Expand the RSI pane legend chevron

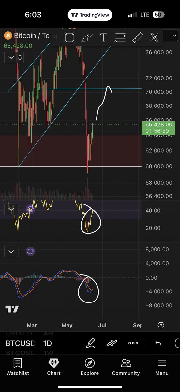[11, 209]
